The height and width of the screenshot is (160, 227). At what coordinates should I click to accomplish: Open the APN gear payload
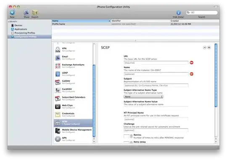tap(58, 139)
